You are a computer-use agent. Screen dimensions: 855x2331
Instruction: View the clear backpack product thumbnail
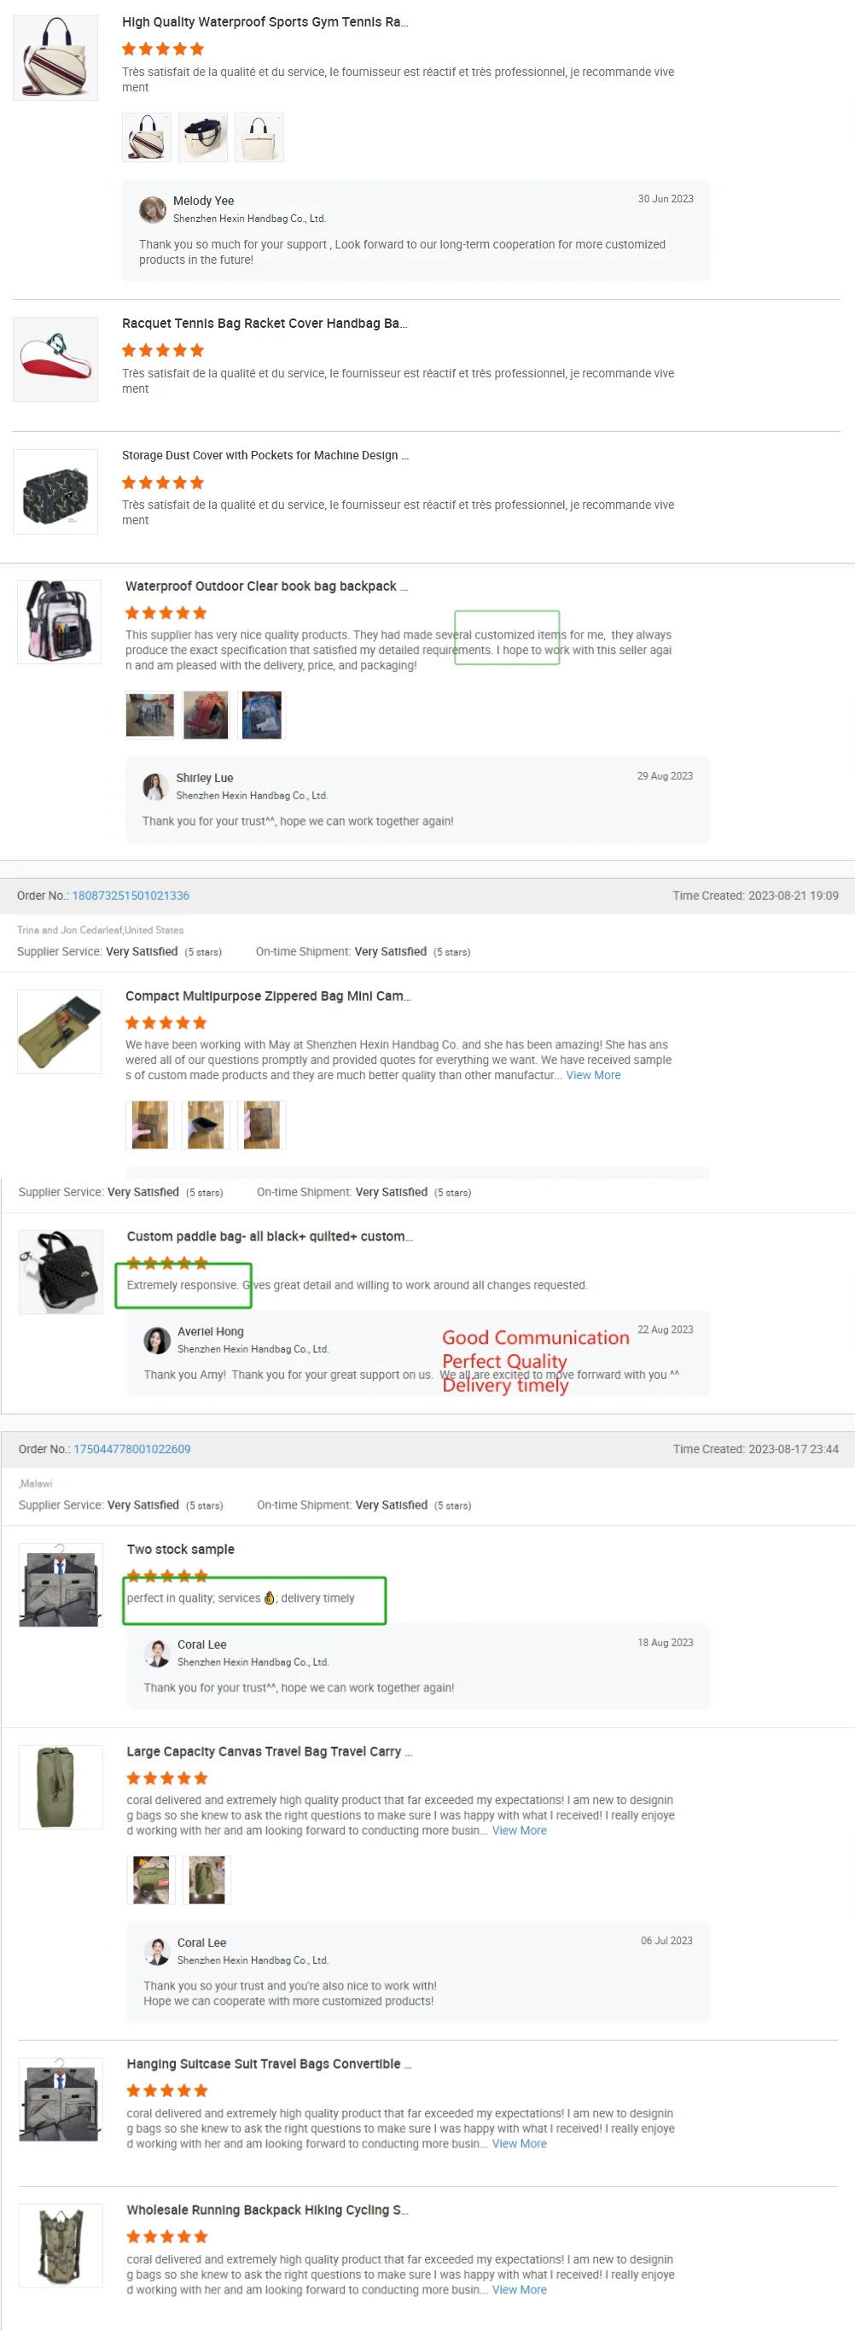point(59,622)
